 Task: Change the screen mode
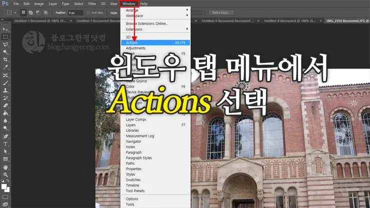coord(5,204)
